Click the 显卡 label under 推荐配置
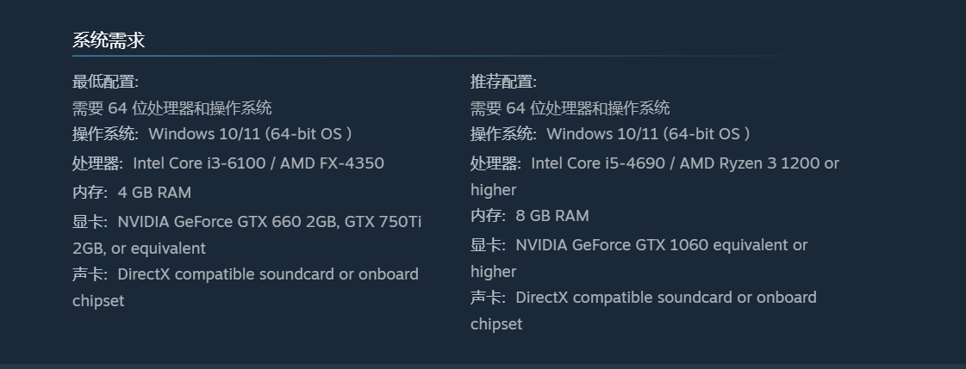The width and height of the screenshot is (966, 369). [487, 245]
